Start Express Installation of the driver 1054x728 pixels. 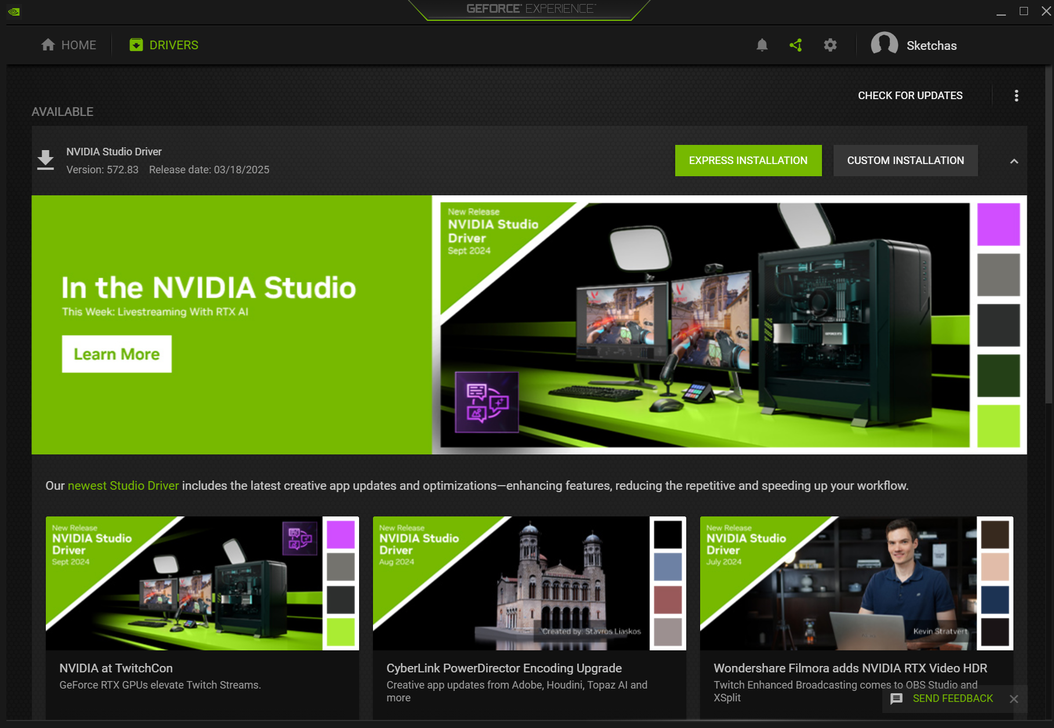point(748,161)
